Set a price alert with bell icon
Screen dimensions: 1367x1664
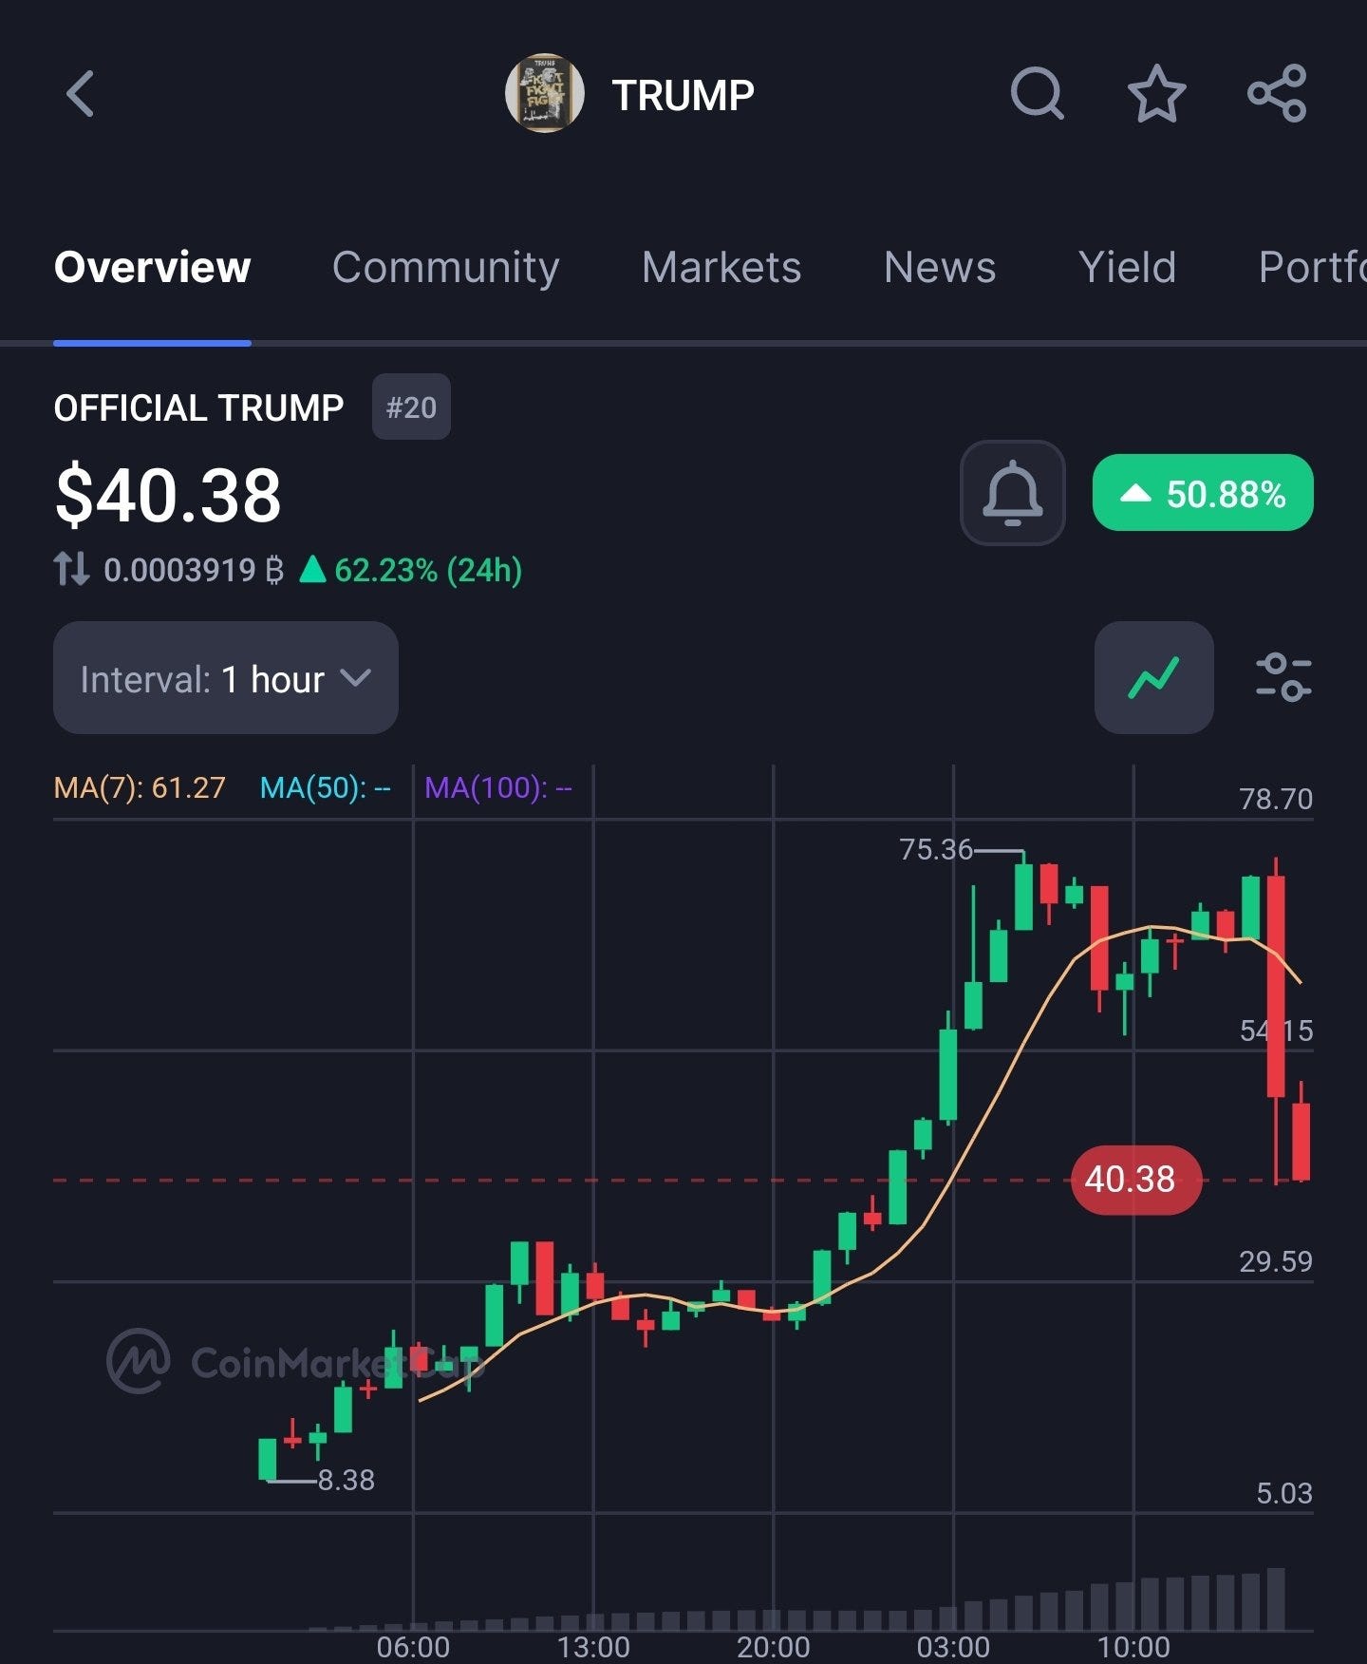pos(1012,493)
